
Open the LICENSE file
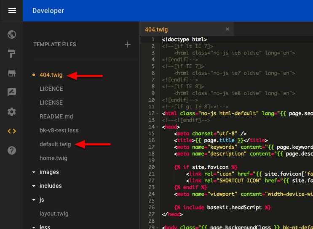pos(51,103)
